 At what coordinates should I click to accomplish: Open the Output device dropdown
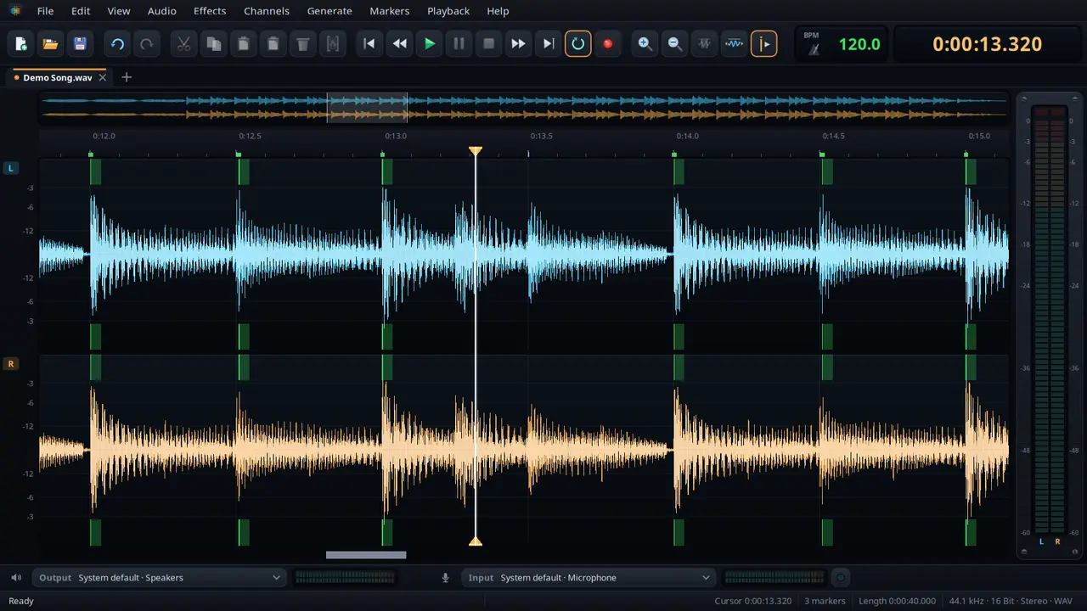click(x=160, y=578)
